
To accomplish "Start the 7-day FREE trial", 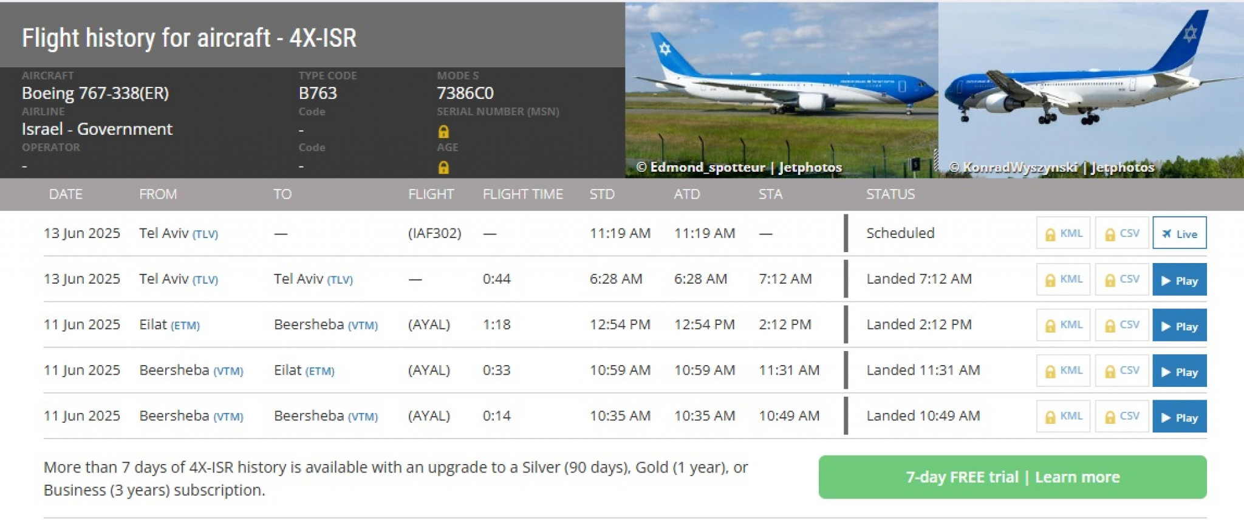I will pos(1012,477).
